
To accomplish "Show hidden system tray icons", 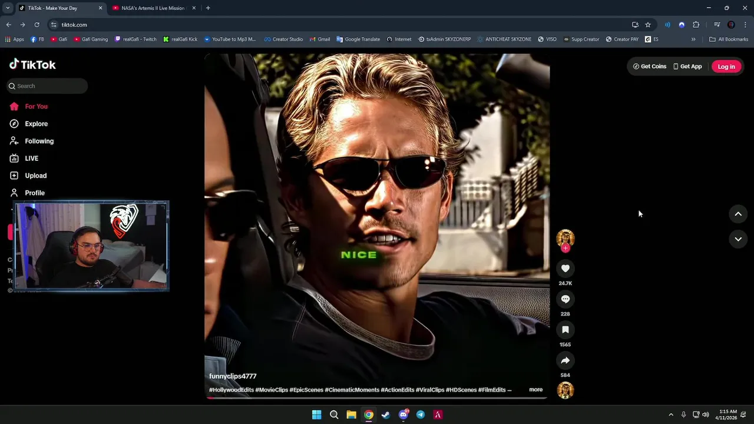I will click(671, 415).
